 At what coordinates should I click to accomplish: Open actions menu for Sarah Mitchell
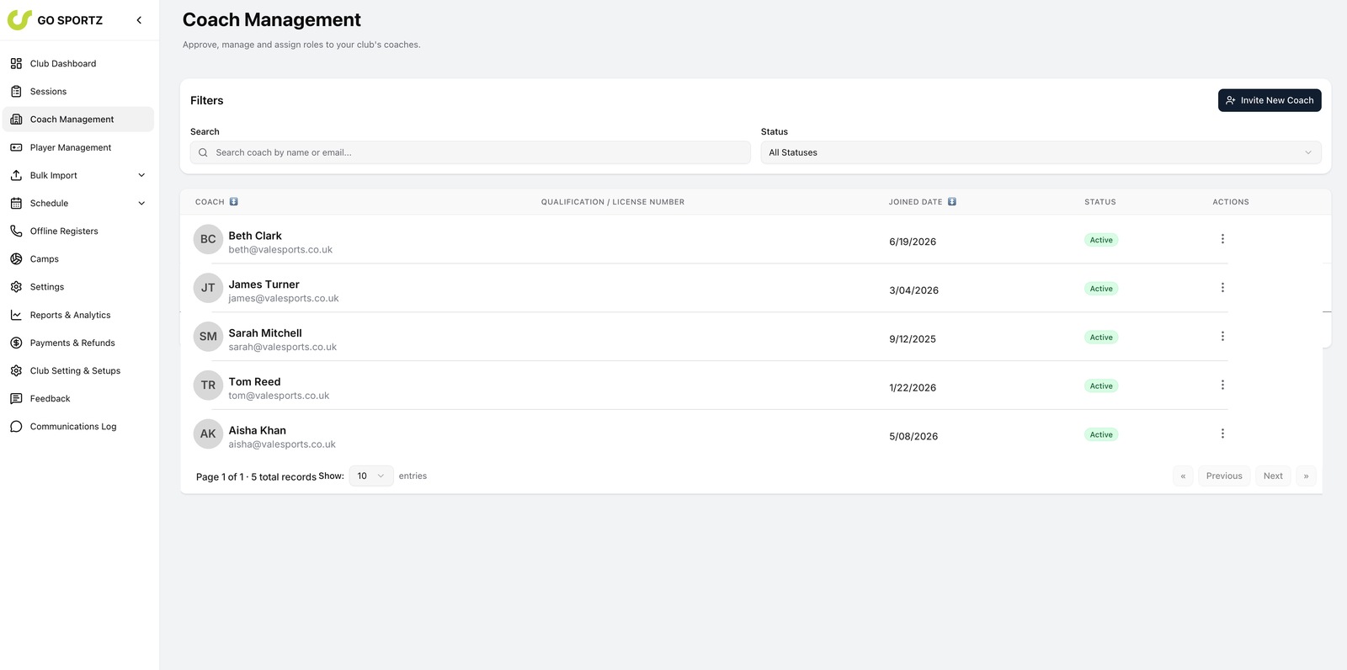(1222, 337)
